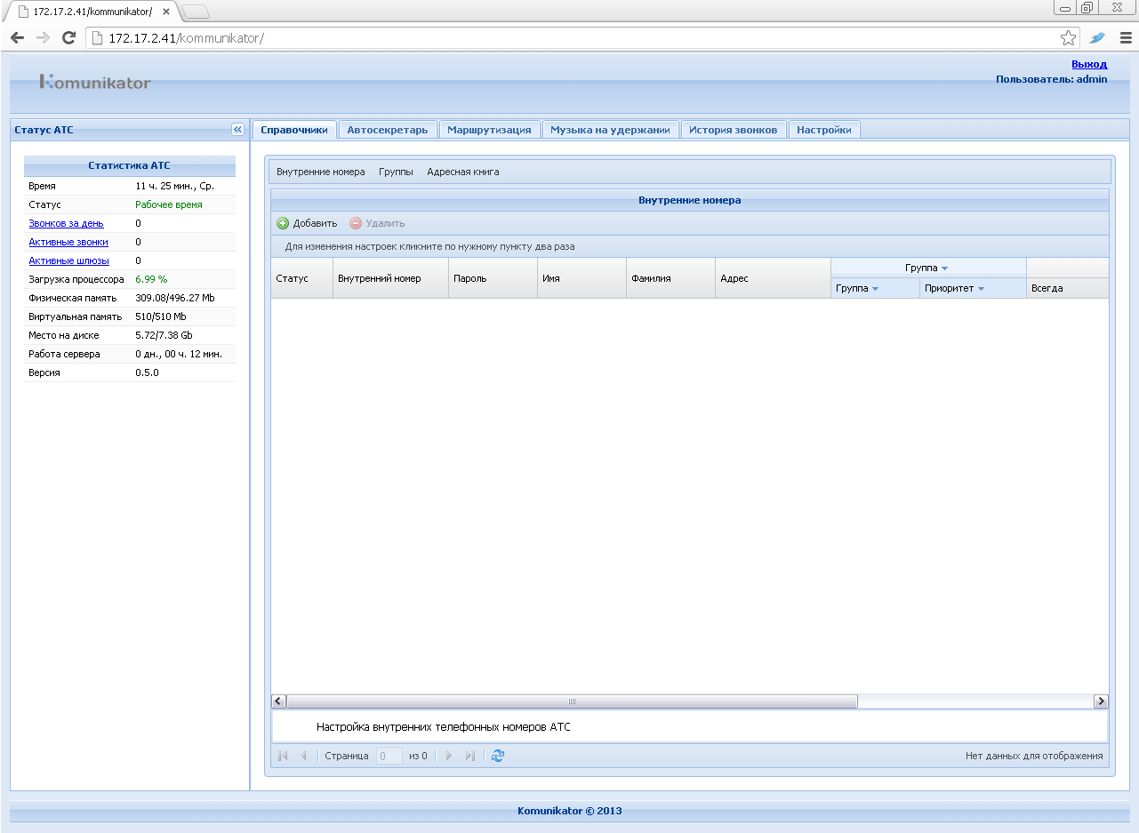The width and height of the screenshot is (1139, 833).
Task: Click the red Удалить minus icon
Action: click(356, 223)
